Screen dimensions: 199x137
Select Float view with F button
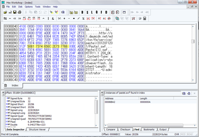pos(101,12)
